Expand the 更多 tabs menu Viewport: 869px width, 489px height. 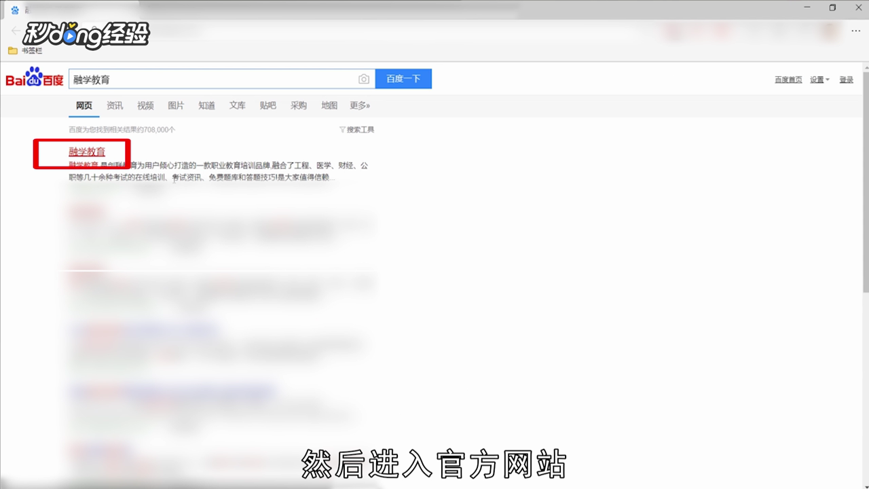point(360,105)
